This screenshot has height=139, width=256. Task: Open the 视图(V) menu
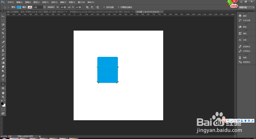[72, 2]
